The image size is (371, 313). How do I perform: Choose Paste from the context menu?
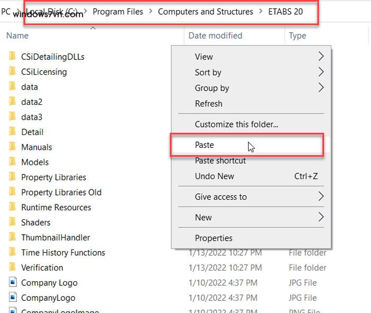click(x=205, y=145)
